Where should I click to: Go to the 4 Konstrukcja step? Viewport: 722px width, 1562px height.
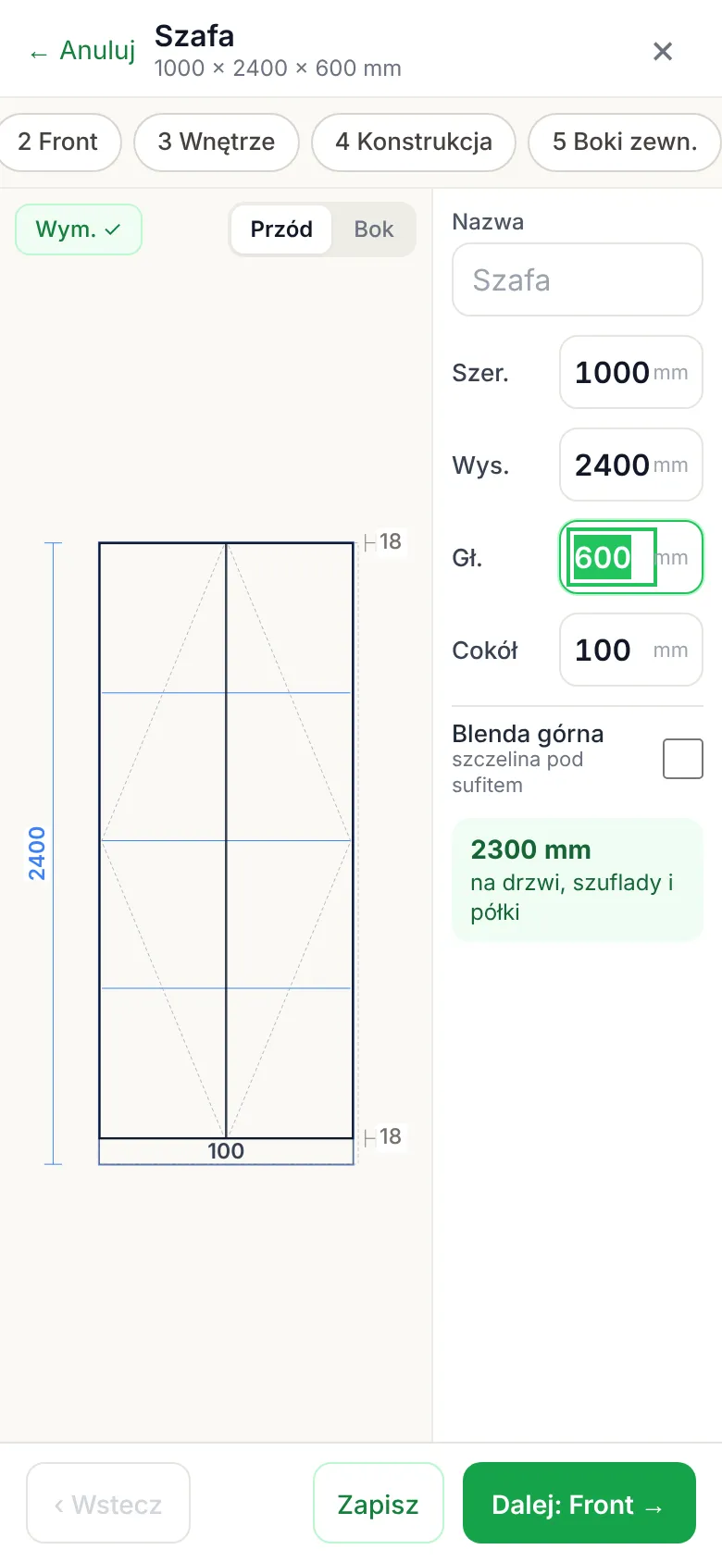(x=414, y=143)
